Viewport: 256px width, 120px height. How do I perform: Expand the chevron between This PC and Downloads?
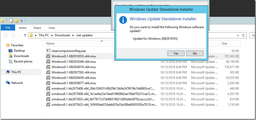(52, 35)
